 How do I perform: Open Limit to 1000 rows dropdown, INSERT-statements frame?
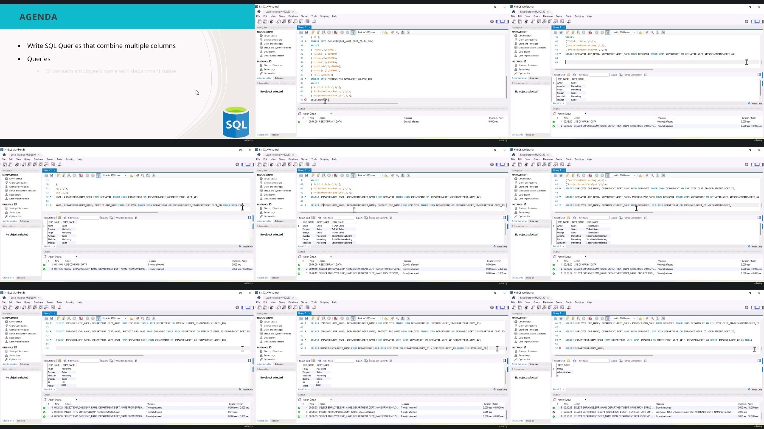[x=369, y=32]
